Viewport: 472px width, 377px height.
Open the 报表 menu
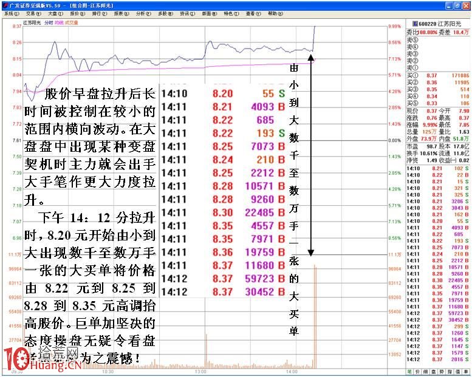point(121,13)
